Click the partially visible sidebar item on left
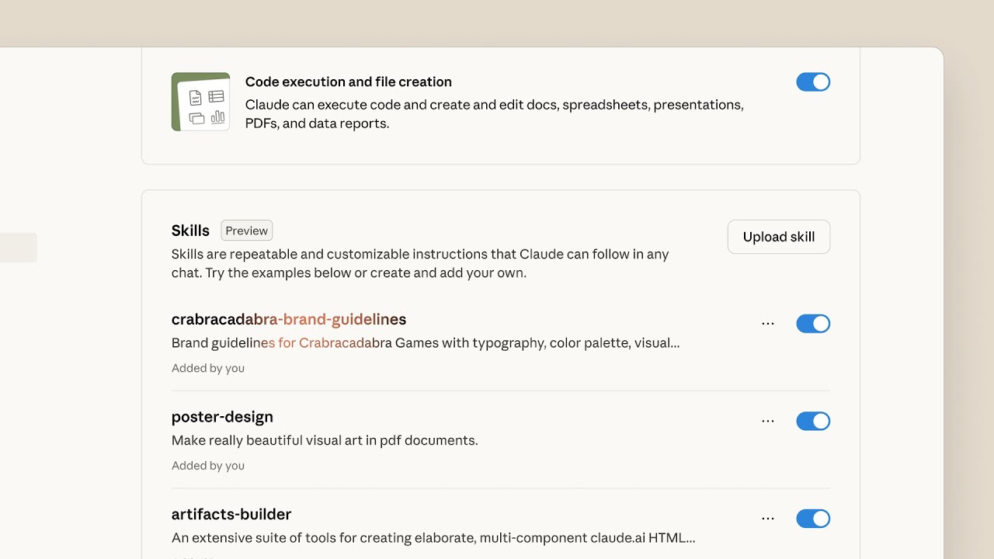Viewport: 994px width, 559px height. (x=19, y=247)
